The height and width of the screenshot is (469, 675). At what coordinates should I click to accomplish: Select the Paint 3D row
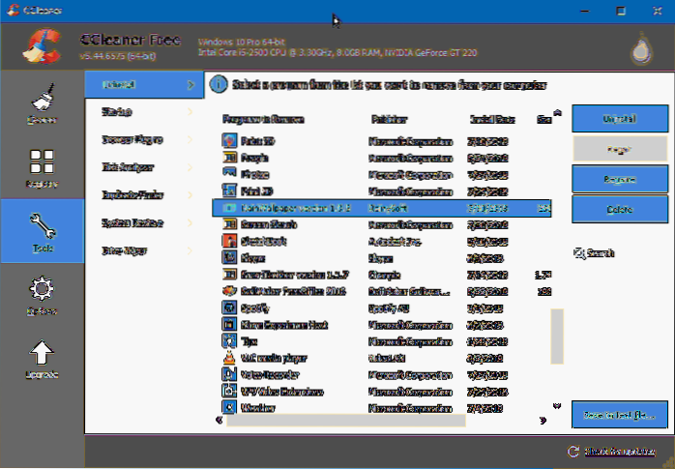[x=382, y=141]
